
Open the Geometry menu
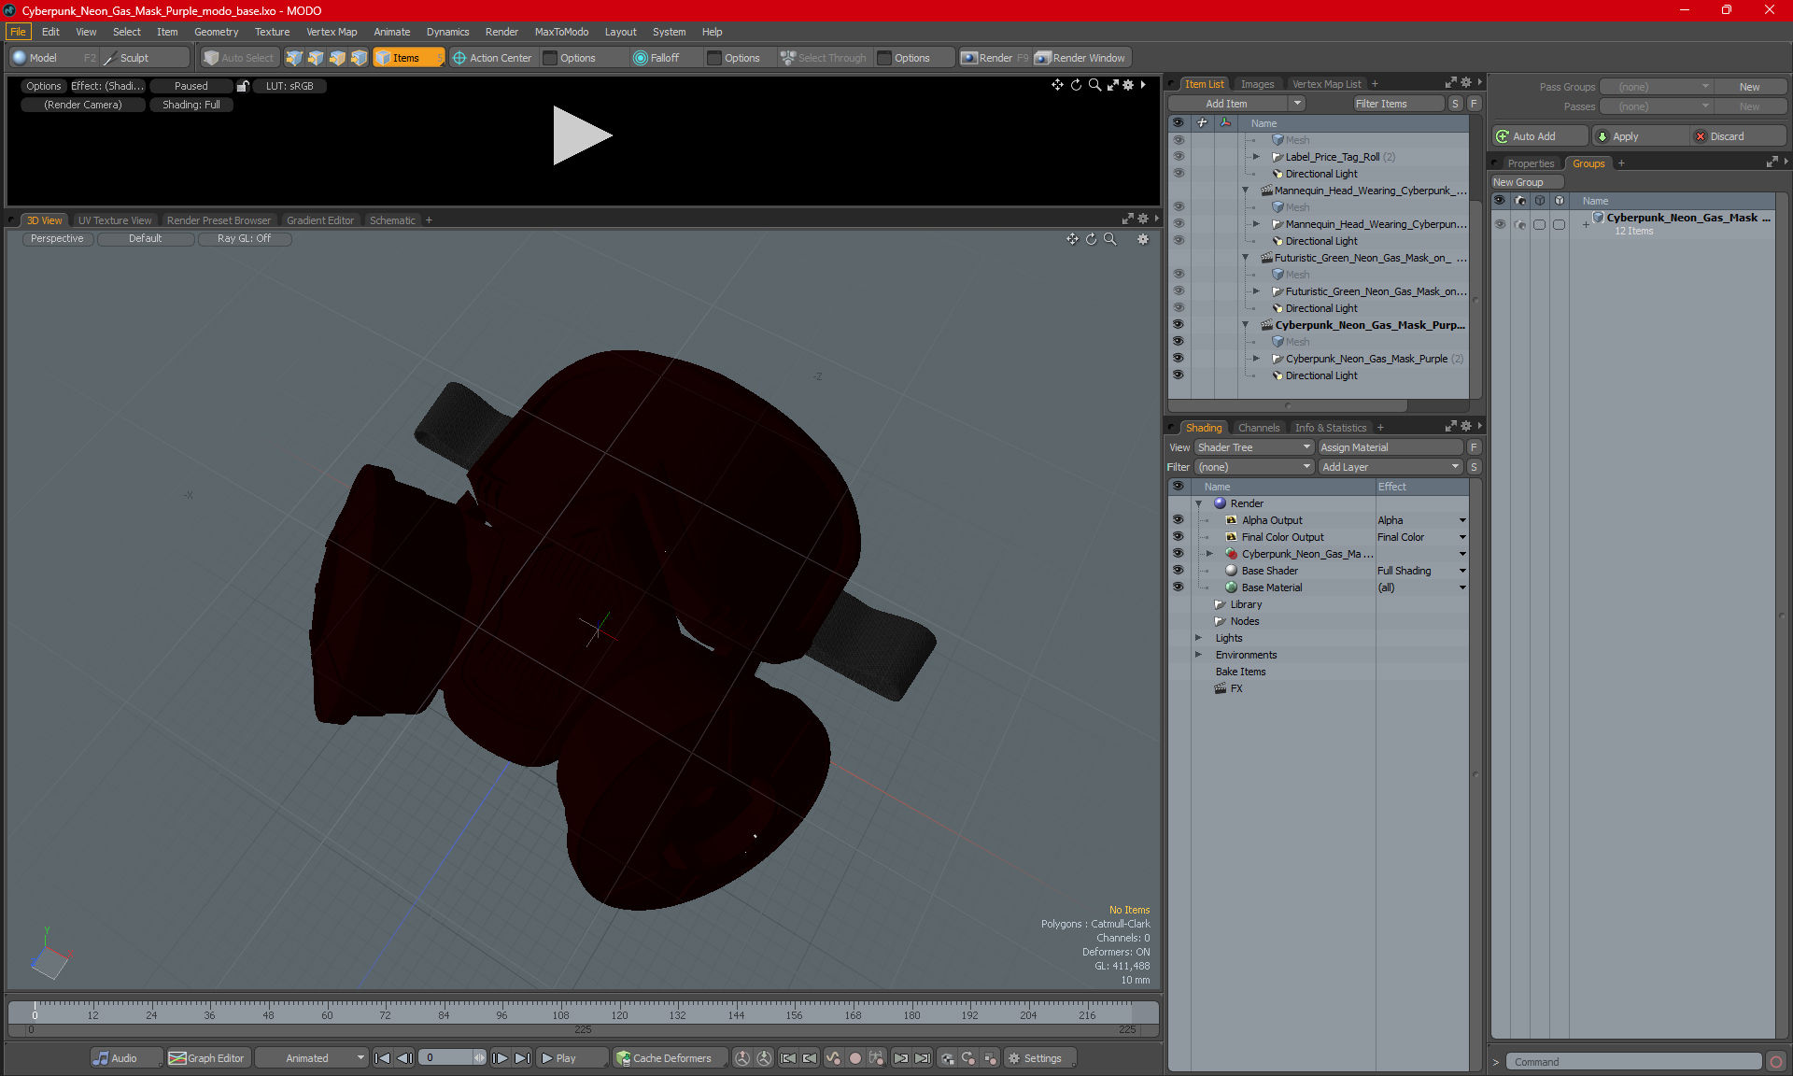tap(216, 32)
